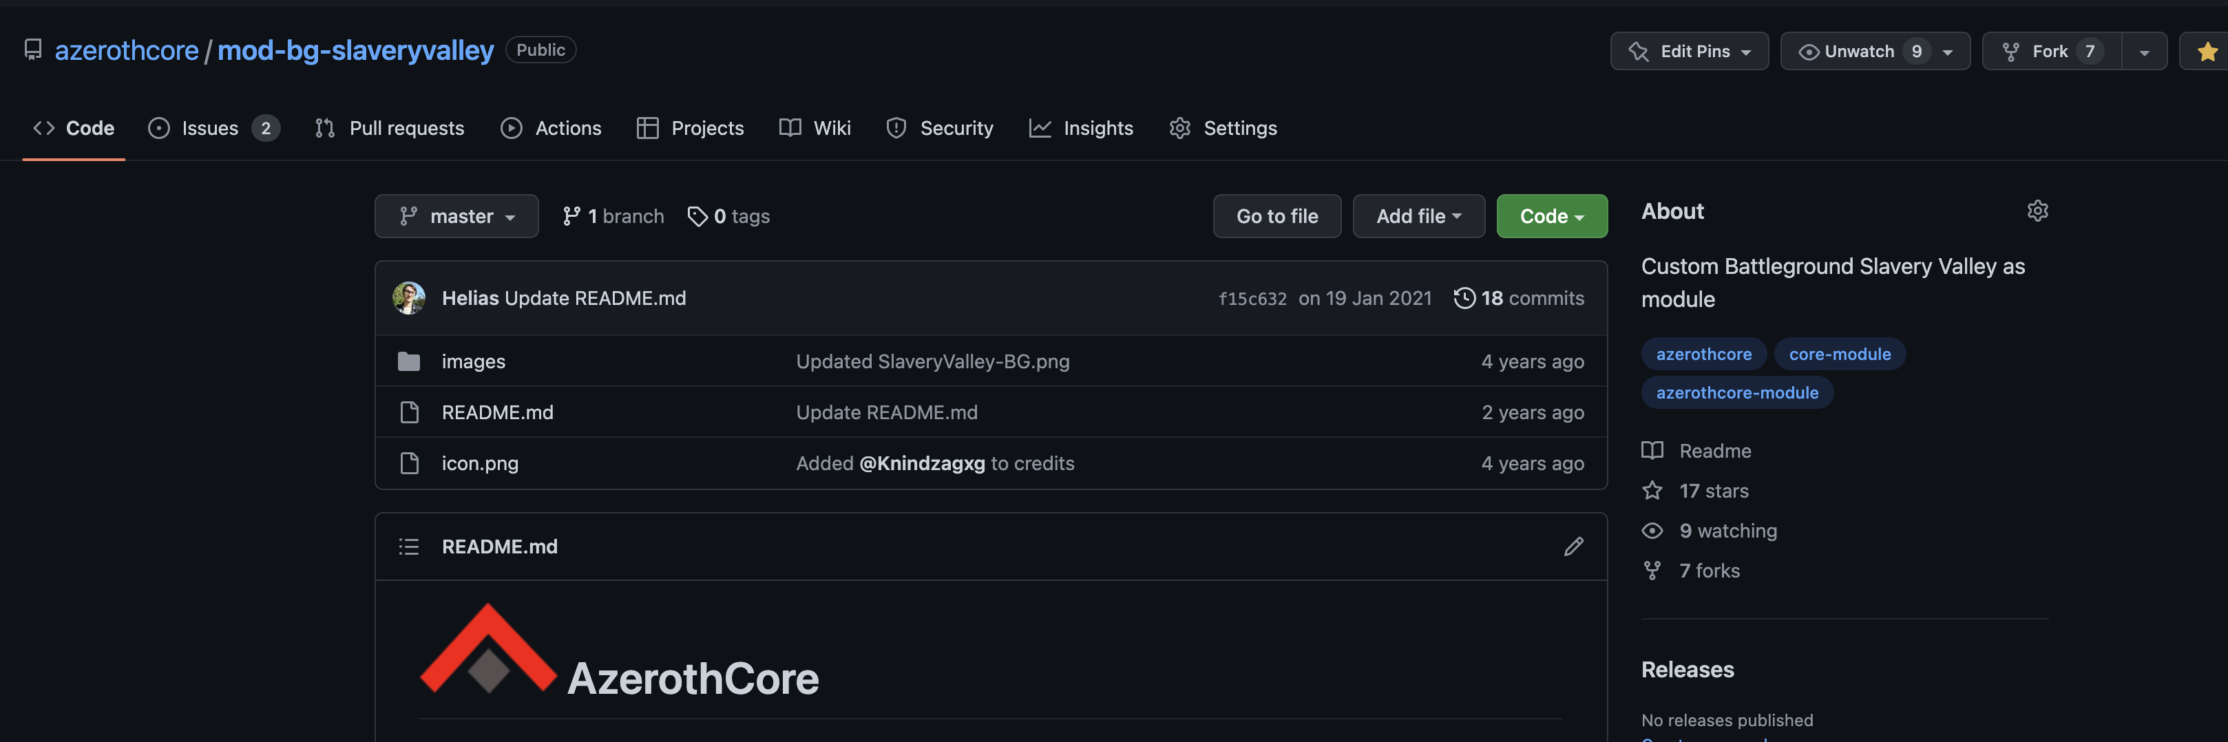The image size is (2228, 742).
Task: Open the images folder icon
Action: [409, 361]
